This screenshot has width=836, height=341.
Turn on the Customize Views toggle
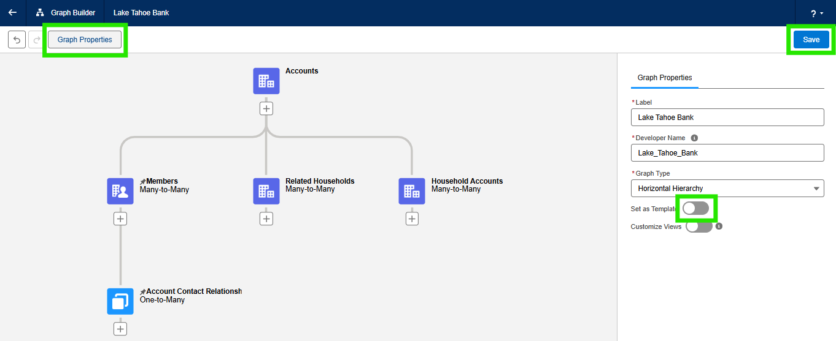(x=699, y=227)
